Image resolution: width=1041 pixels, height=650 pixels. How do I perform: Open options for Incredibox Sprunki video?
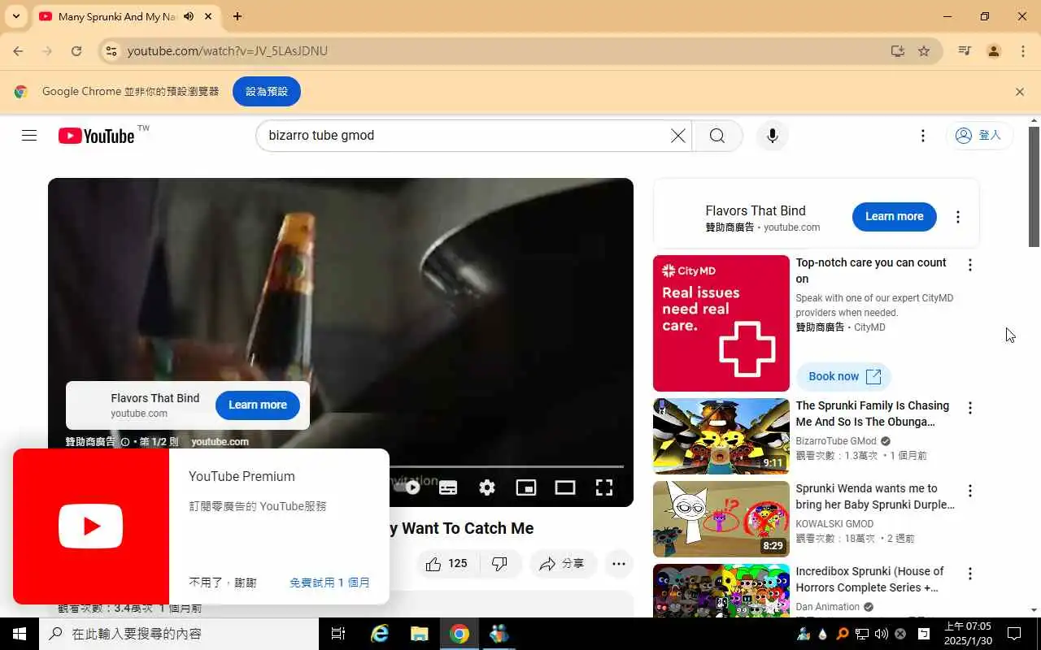tap(969, 574)
